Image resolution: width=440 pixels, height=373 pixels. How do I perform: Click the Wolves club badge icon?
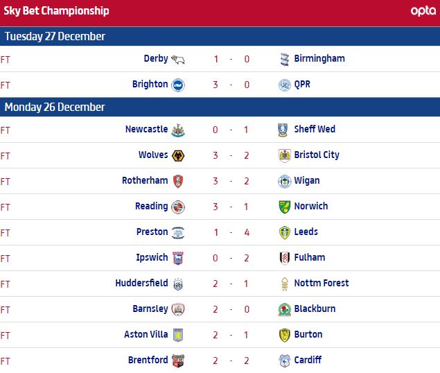tap(178, 156)
